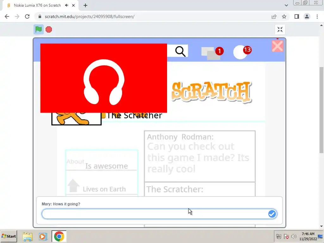
Task: Open Chrome profile menu
Action: pyautogui.click(x=307, y=16)
